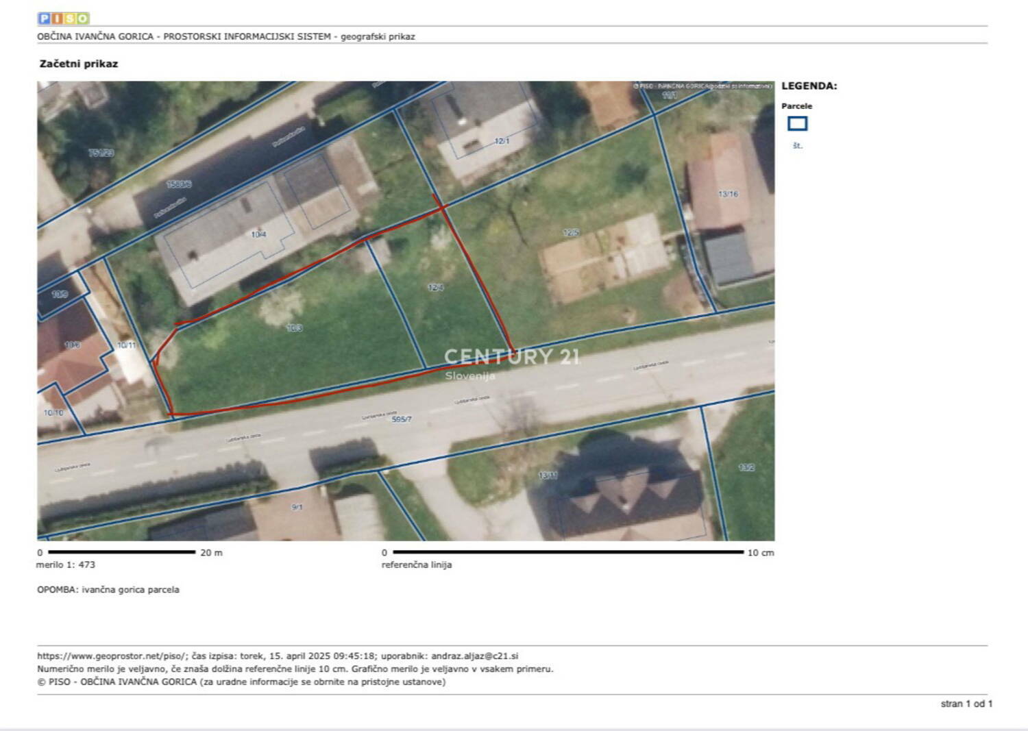Click parcel label 12/1 on the map
Image resolution: width=1028 pixels, height=731 pixels.
502,141
